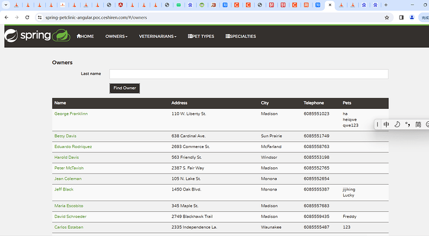Click the address bar URL

click(96, 18)
